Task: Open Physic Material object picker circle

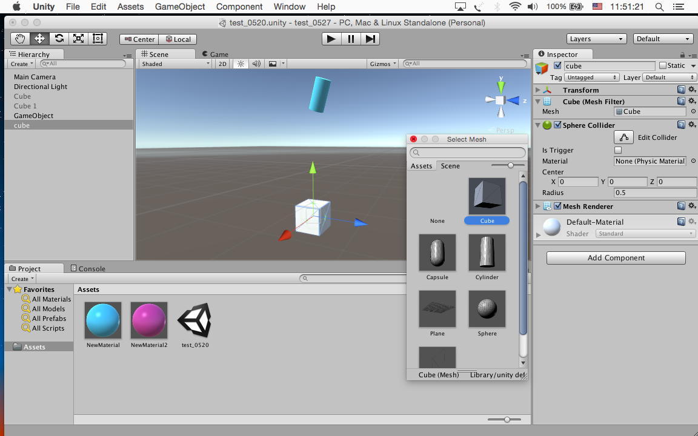Action: pyautogui.click(x=693, y=160)
